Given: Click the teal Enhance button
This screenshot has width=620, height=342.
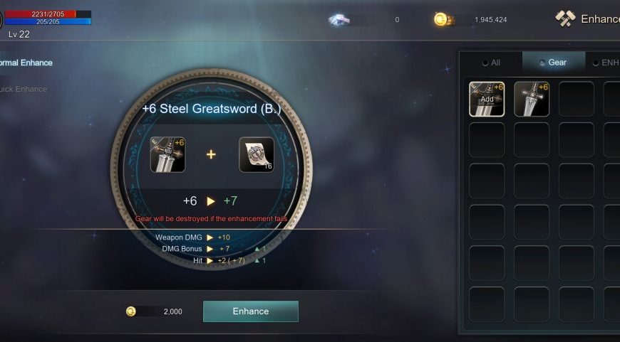Looking at the screenshot, I should coord(251,311).
